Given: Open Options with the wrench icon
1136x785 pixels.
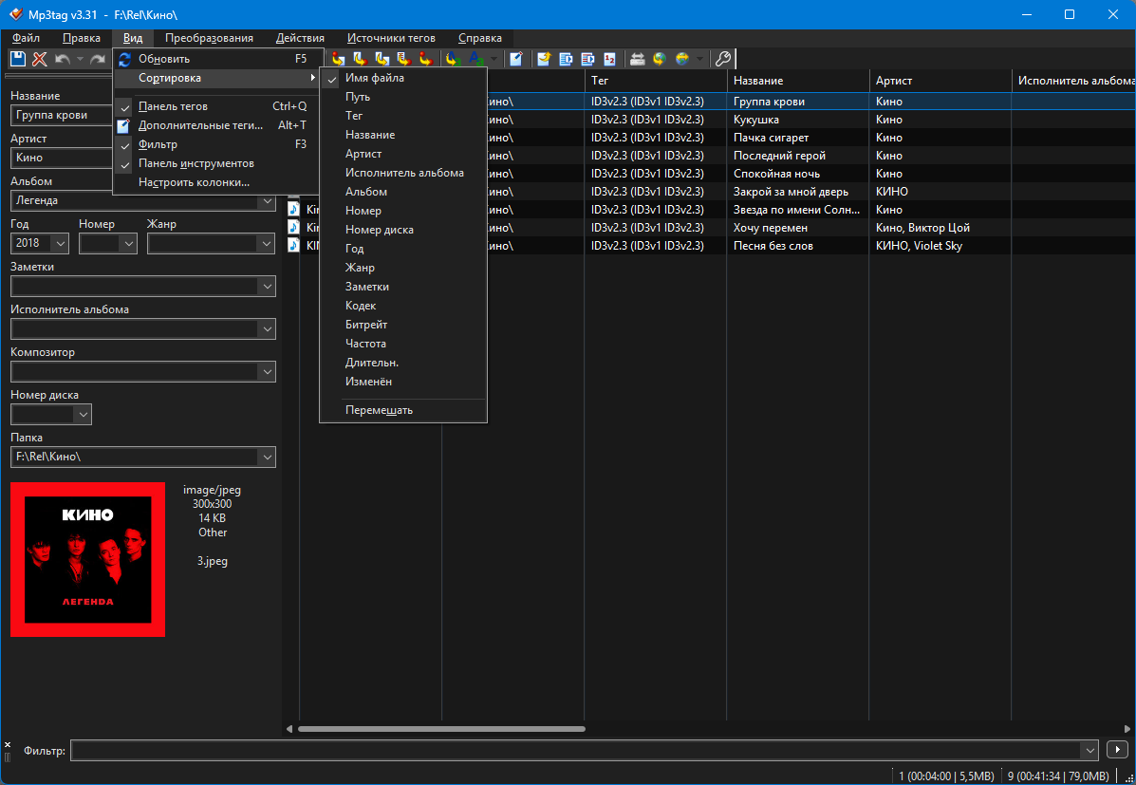Looking at the screenshot, I should click(x=722, y=60).
